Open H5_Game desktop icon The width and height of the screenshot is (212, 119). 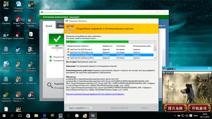pyautogui.click(x=19, y=81)
